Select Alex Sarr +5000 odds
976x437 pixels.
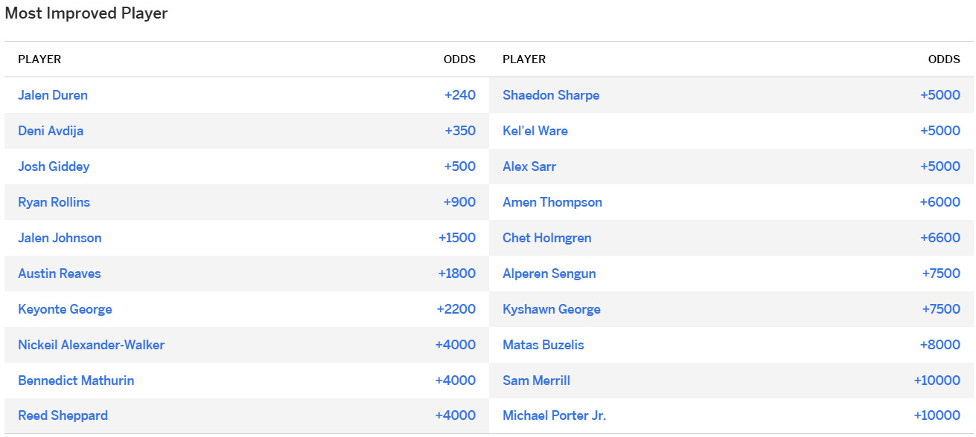pos(940,166)
